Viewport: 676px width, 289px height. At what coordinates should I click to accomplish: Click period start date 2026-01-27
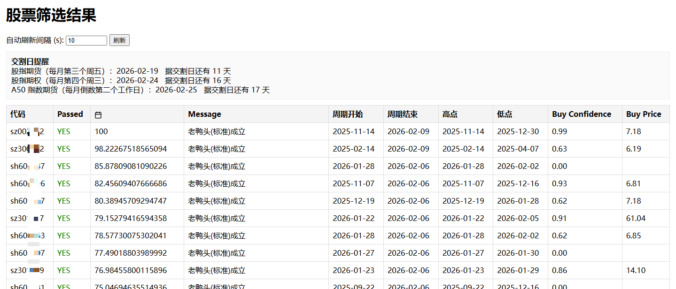tap(354, 253)
